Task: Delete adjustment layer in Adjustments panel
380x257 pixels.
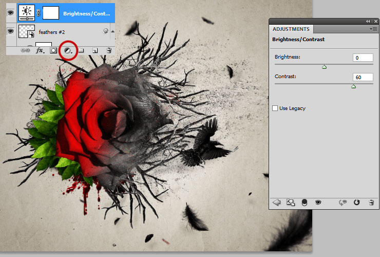Action: point(371,202)
